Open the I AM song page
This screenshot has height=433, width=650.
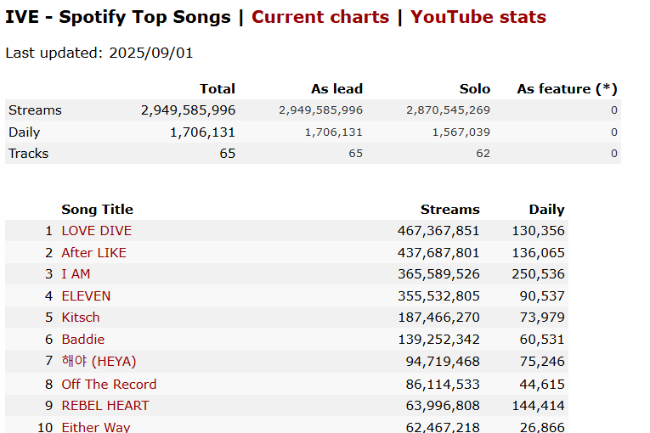76,274
